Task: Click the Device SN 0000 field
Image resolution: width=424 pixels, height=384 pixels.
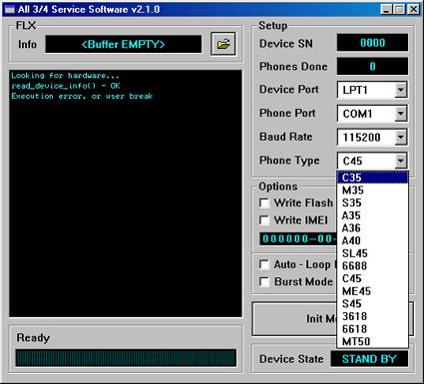Action: click(372, 43)
